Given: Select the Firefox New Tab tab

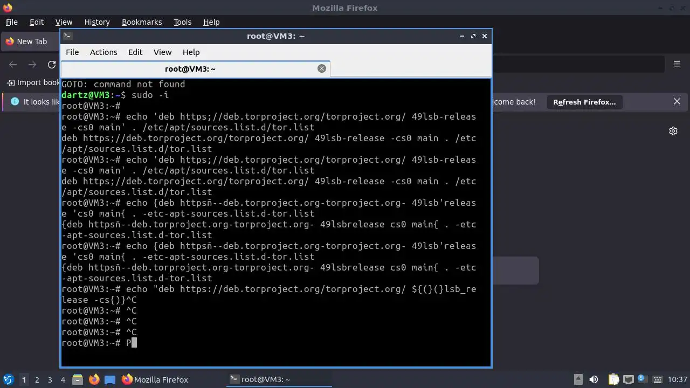Looking at the screenshot, I should [x=30, y=41].
